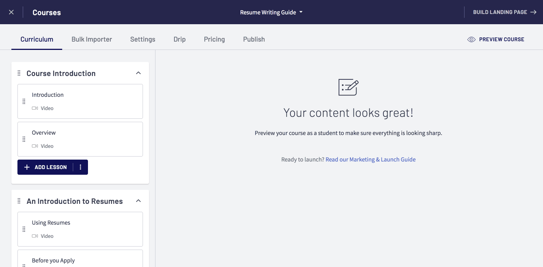Click the eye icon next to Preview Course
This screenshot has width=543, height=267.
[x=471, y=39]
